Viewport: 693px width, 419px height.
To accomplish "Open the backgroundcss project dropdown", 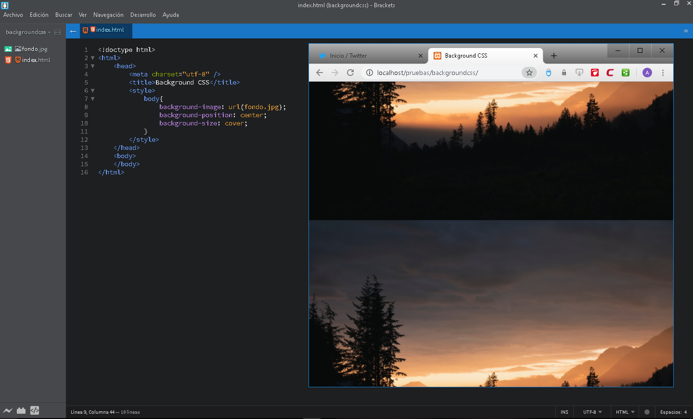I will (x=26, y=32).
